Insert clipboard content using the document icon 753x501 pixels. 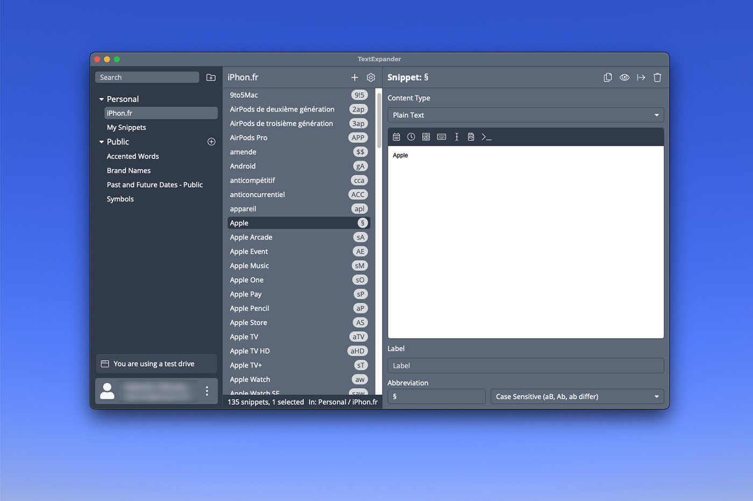click(x=471, y=137)
